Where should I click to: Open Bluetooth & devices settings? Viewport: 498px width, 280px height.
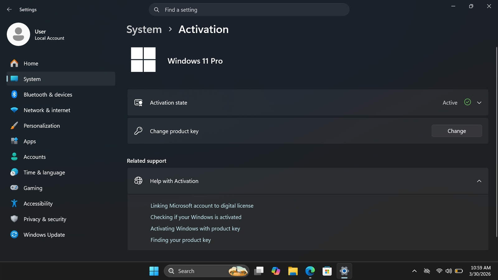pos(61,95)
